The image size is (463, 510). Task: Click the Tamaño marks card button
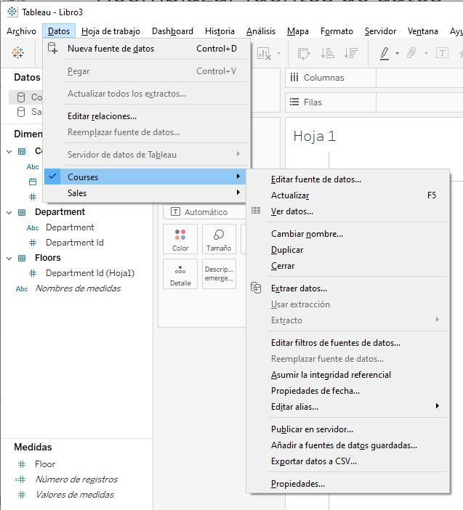[219, 239]
